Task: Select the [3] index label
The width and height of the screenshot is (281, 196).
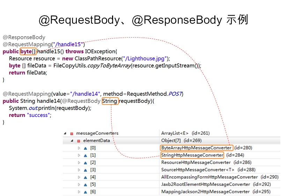Action: [x=93, y=170]
